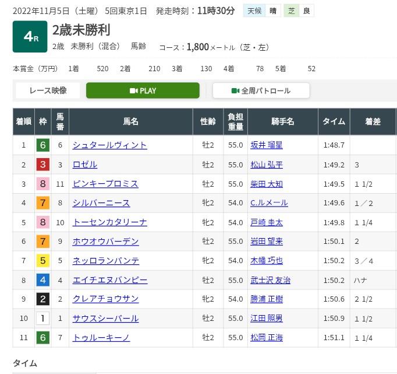Click the blue frame 4 badge
Screen dimensions: 397x374
[42, 280]
